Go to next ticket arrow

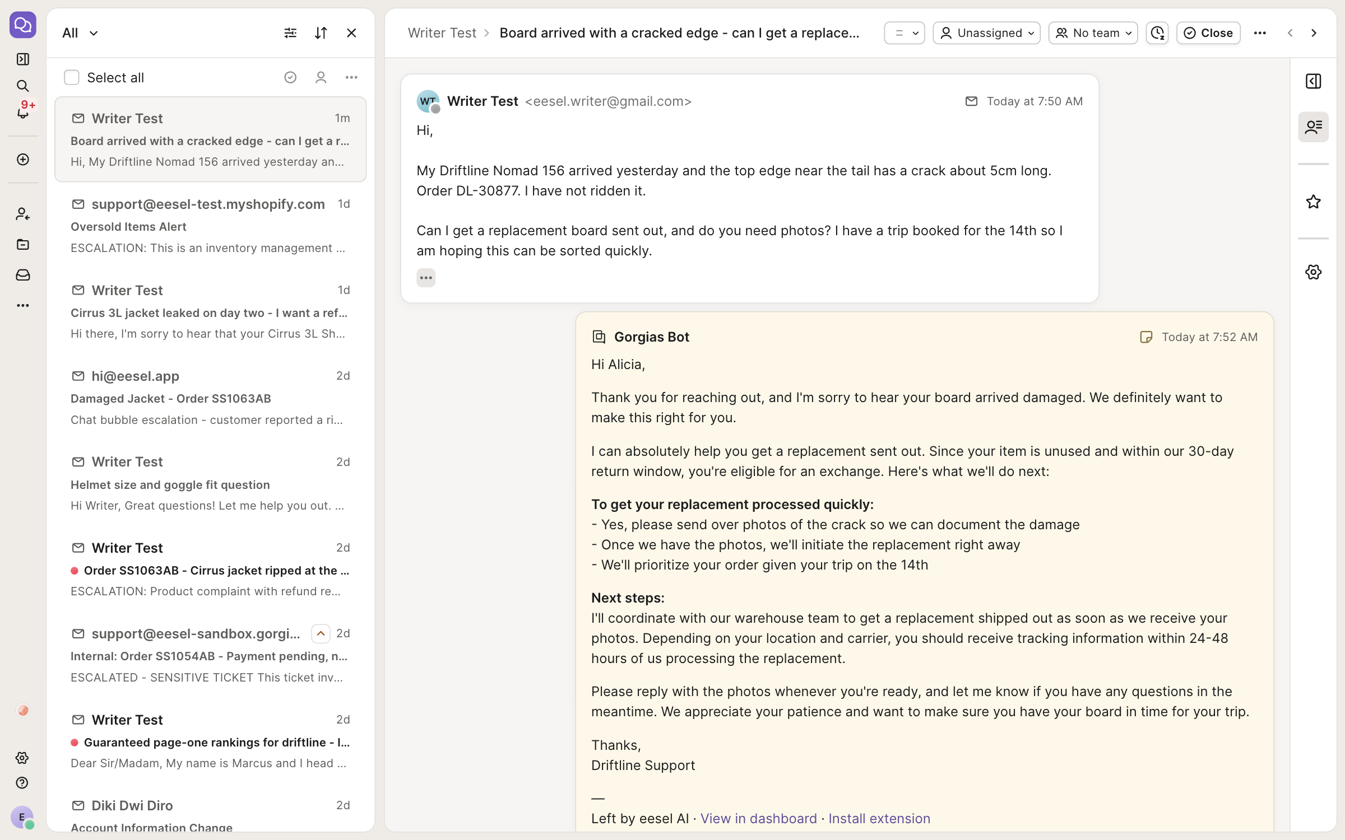1314,33
